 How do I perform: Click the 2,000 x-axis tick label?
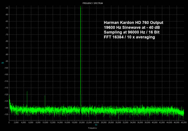[16, 123]
